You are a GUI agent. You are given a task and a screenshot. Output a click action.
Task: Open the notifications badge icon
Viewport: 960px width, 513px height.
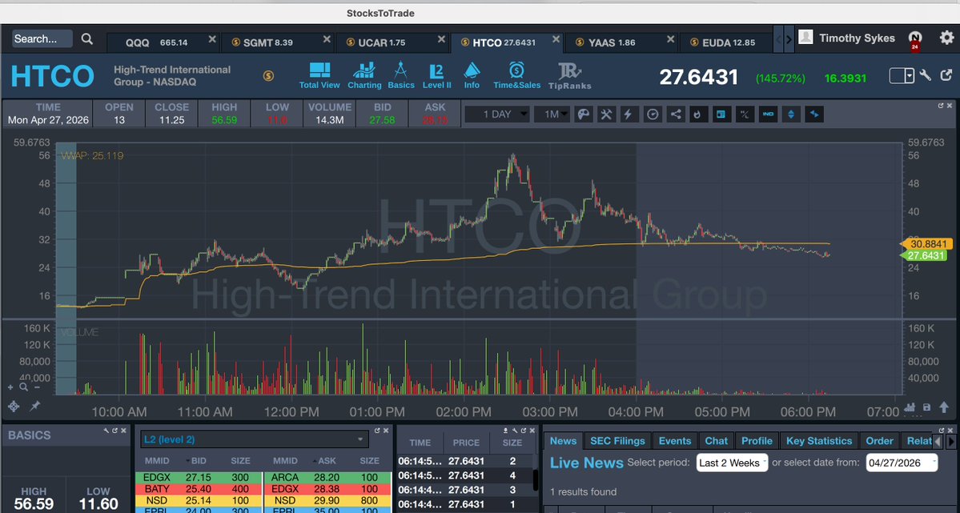914,40
